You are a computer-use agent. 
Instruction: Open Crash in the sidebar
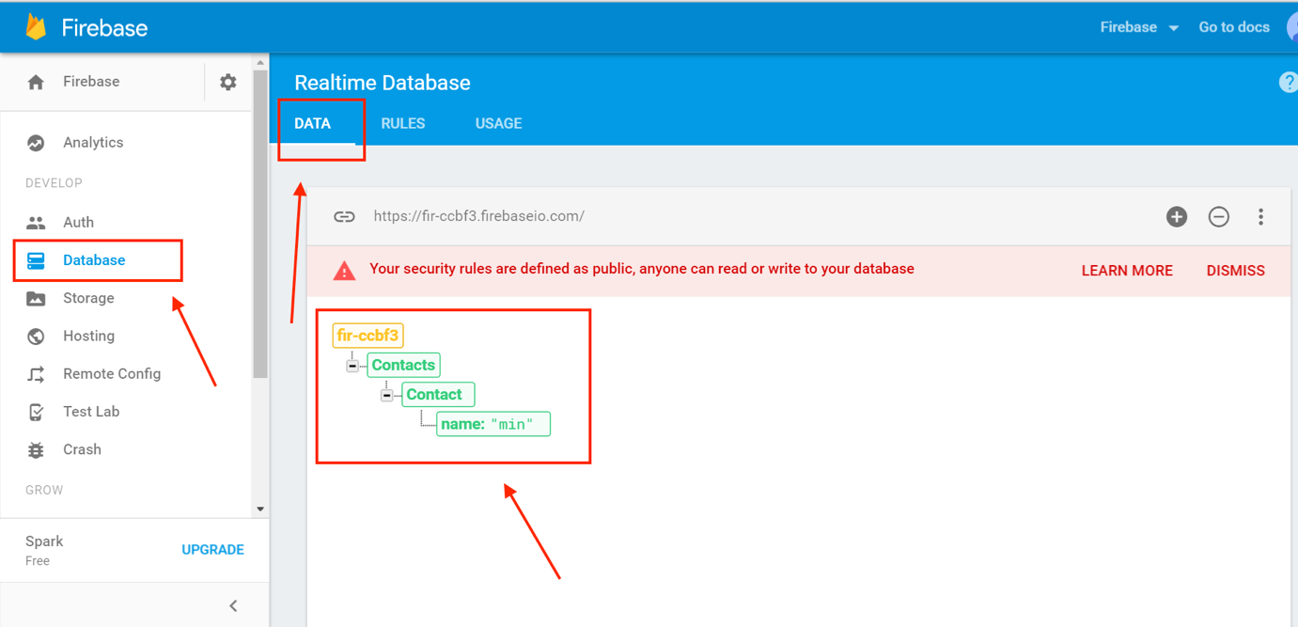coord(82,449)
